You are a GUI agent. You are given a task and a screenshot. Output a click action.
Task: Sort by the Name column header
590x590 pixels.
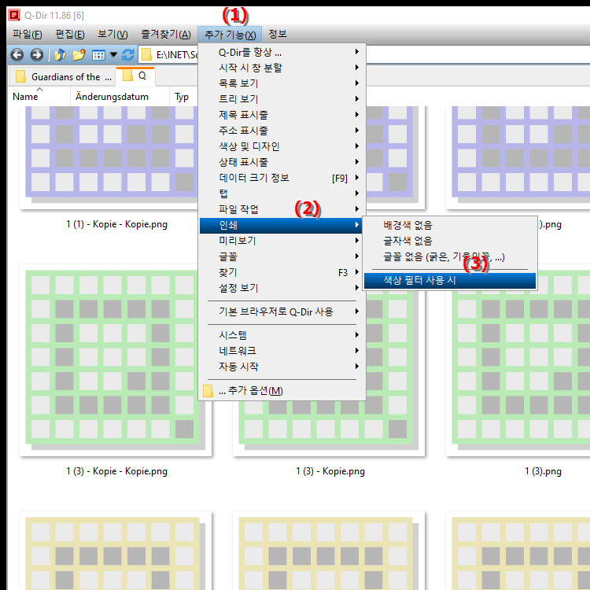39,97
